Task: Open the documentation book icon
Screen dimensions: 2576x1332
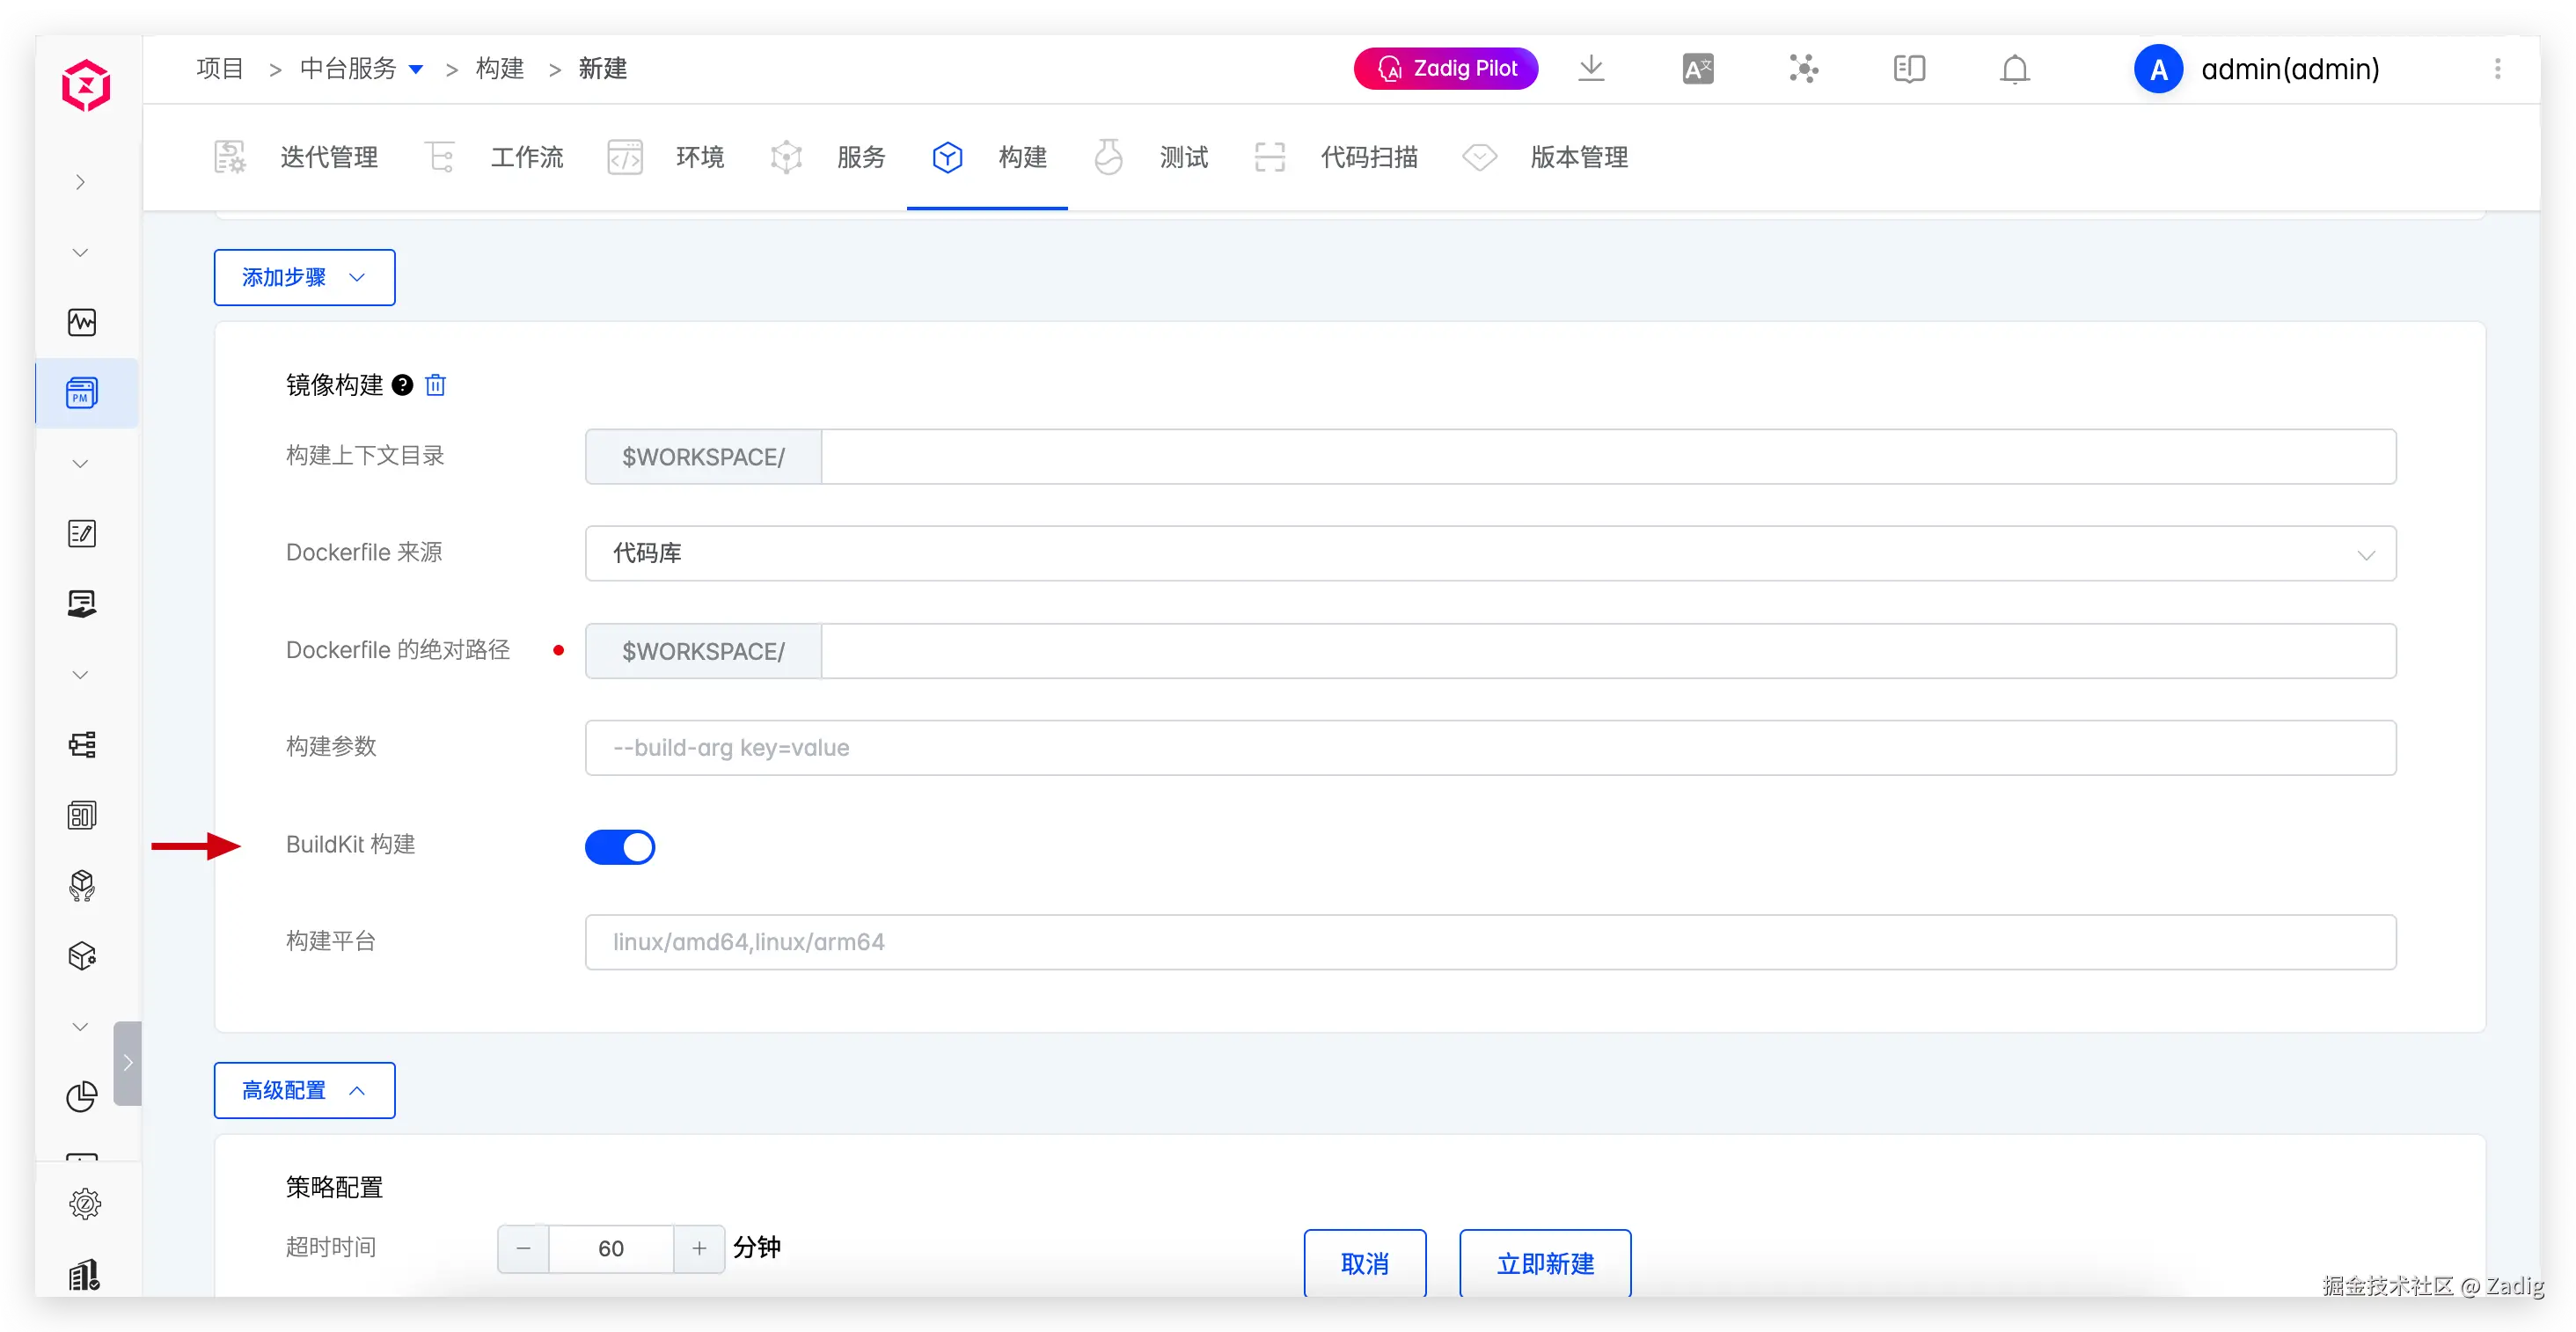Action: click(x=1908, y=69)
